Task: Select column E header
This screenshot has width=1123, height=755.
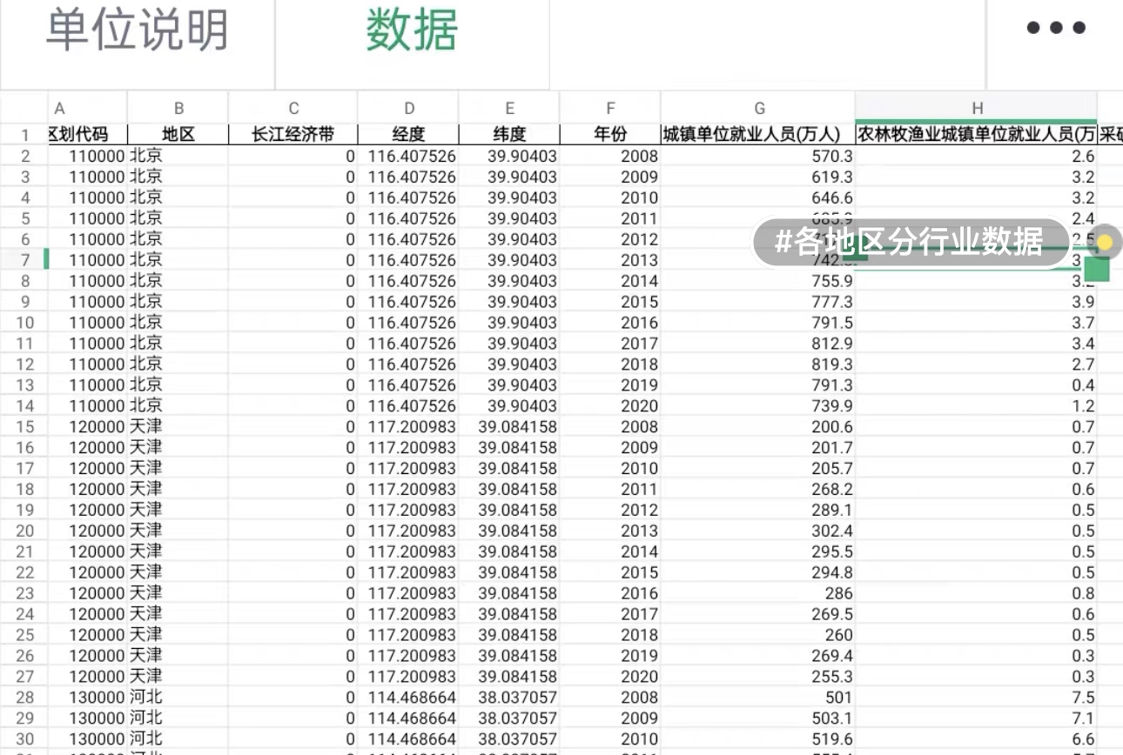Action: pyautogui.click(x=509, y=108)
